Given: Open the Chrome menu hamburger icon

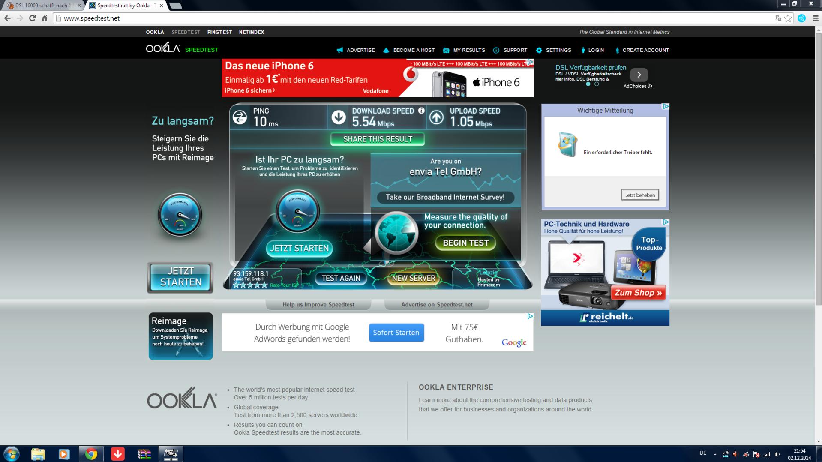Looking at the screenshot, I should coord(816,18).
